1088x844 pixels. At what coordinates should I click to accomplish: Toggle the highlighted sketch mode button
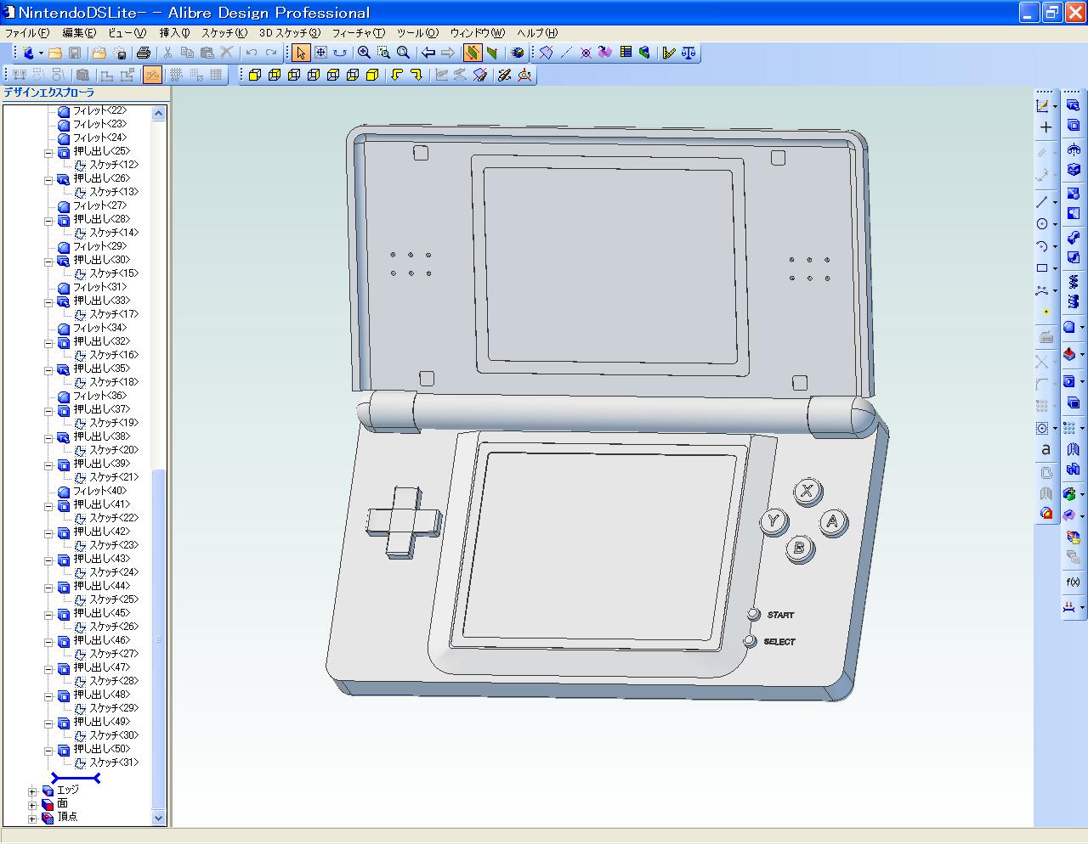pos(151,75)
